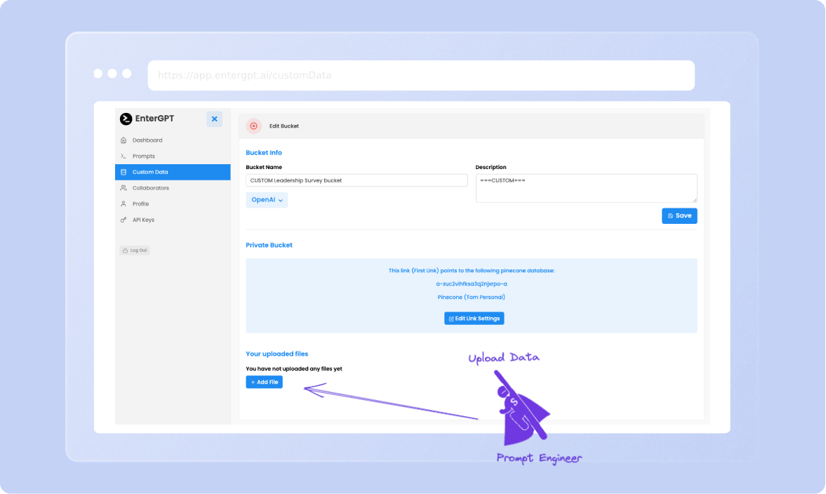Click the Profile person icon
The image size is (826, 494).
pyautogui.click(x=124, y=203)
